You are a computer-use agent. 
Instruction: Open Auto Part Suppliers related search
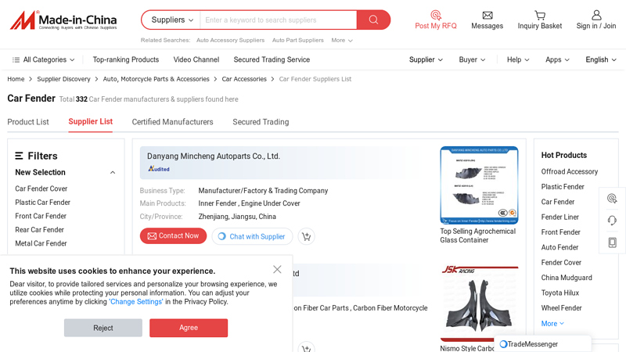298,41
